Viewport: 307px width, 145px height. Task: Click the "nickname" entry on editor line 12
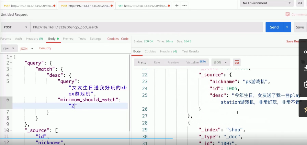coord(50,142)
